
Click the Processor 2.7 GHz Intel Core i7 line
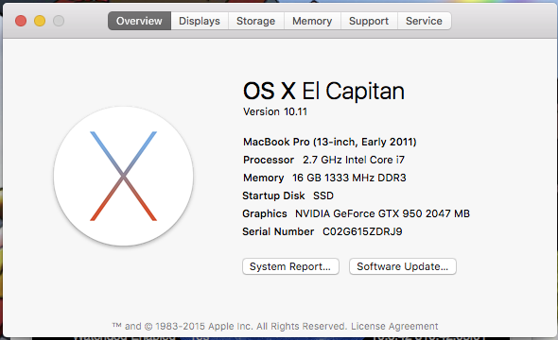pos(323,160)
